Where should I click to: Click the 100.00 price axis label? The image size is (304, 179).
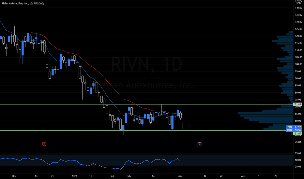pyautogui.click(x=298, y=64)
